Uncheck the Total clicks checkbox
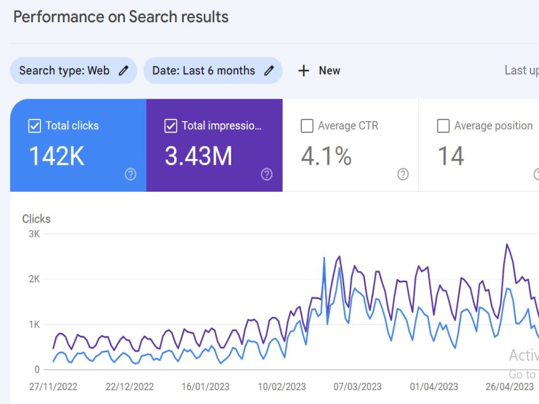The width and height of the screenshot is (539, 404). pos(34,126)
